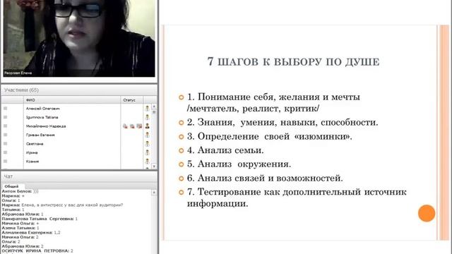Click the person icon in Светлана's row

tap(148, 144)
